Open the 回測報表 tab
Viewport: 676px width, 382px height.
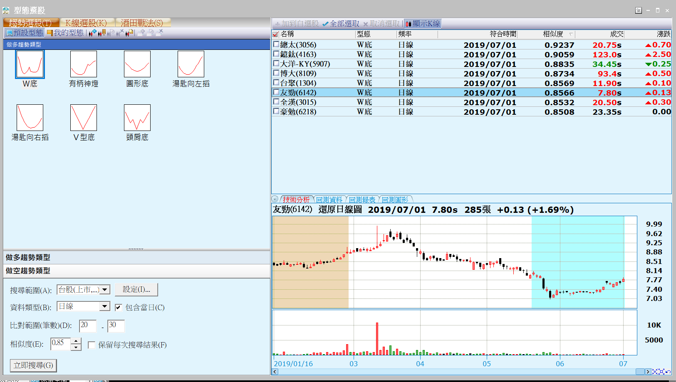click(362, 200)
